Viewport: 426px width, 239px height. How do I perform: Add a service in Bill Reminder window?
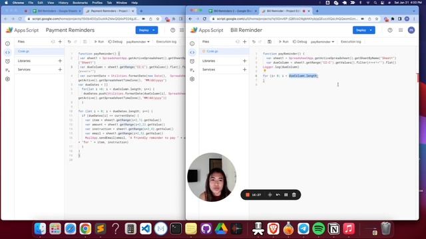tap(244, 70)
